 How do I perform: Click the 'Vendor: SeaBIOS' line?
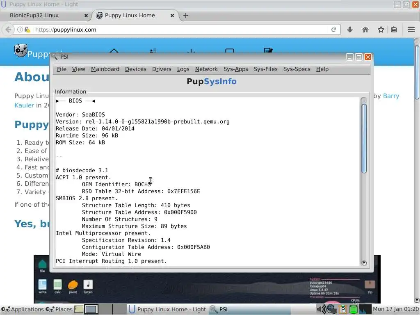click(x=80, y=115)
